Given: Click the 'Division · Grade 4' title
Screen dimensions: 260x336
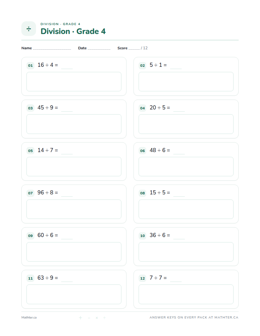Looking at the screenshot, I should pyautogui.click(x=73, y=31).
